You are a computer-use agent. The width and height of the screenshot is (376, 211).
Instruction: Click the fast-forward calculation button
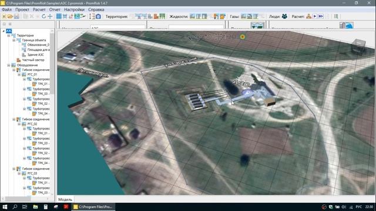coord(321,16)
